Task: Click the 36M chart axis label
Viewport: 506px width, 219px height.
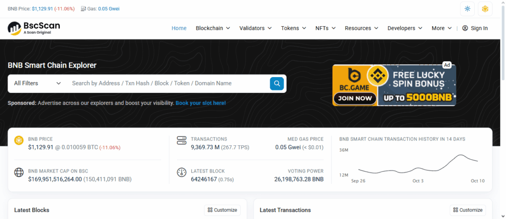Action: tap(344, 150)
